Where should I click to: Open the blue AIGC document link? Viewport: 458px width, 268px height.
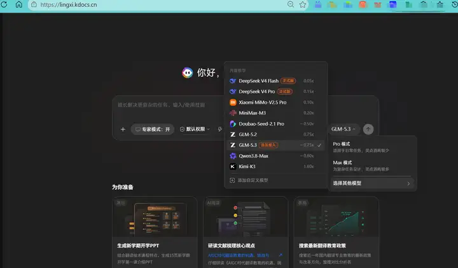click(x=239, y=255)
